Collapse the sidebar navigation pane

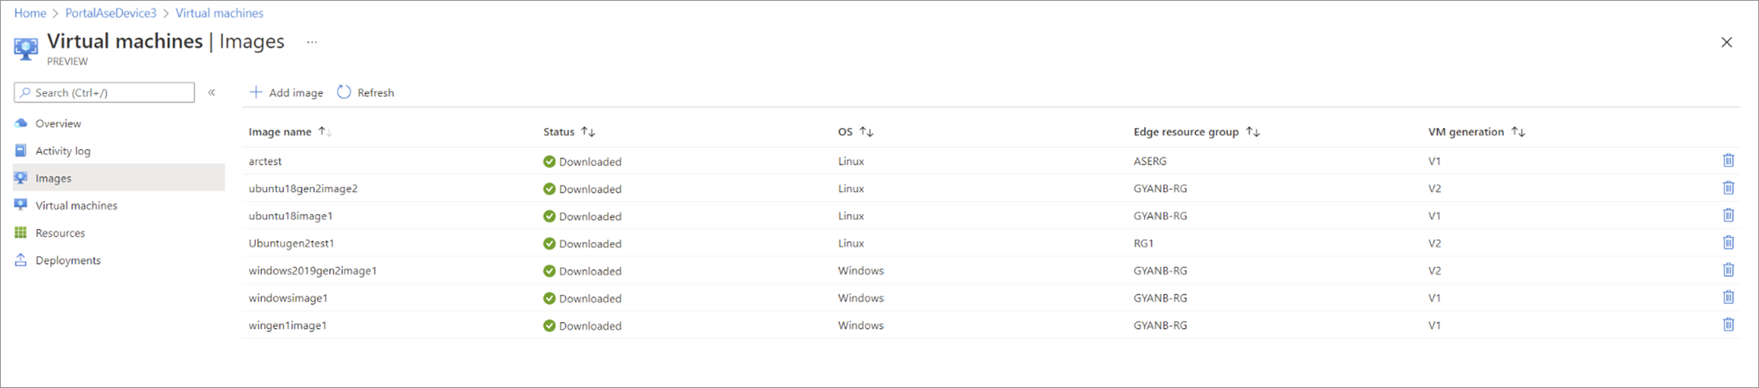(212, 92)
